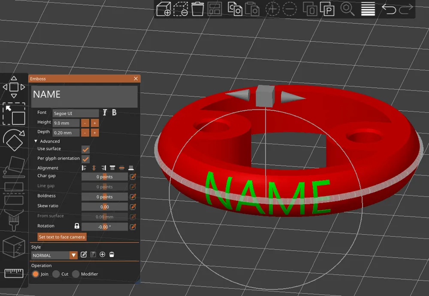The image size is (429, 296).
Task: Click Set text to face camera
Action: coord(62,237)
